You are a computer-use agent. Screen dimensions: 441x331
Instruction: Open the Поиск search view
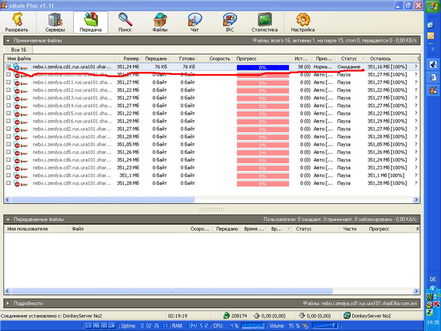[x=125, y=23]
